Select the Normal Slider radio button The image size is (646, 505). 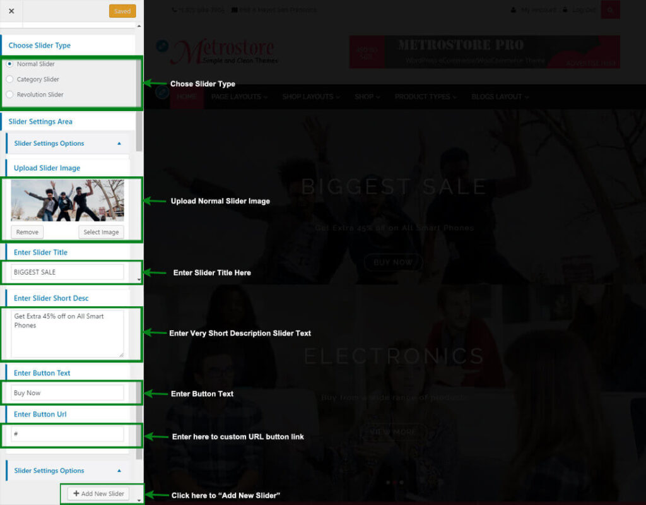9,64
